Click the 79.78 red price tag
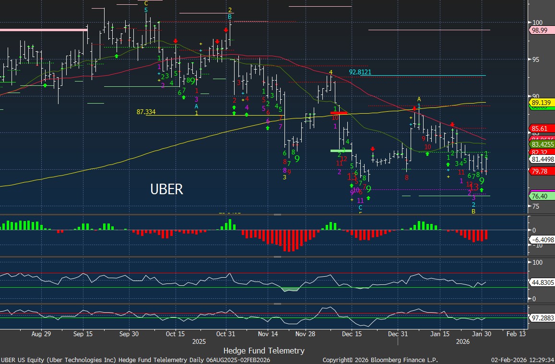The image size is (555, 364). tap(540, 171)
